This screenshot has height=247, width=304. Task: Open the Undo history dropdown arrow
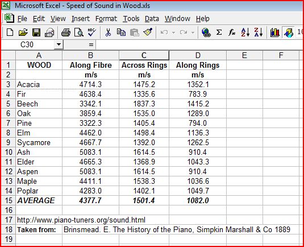click(173, 32)
